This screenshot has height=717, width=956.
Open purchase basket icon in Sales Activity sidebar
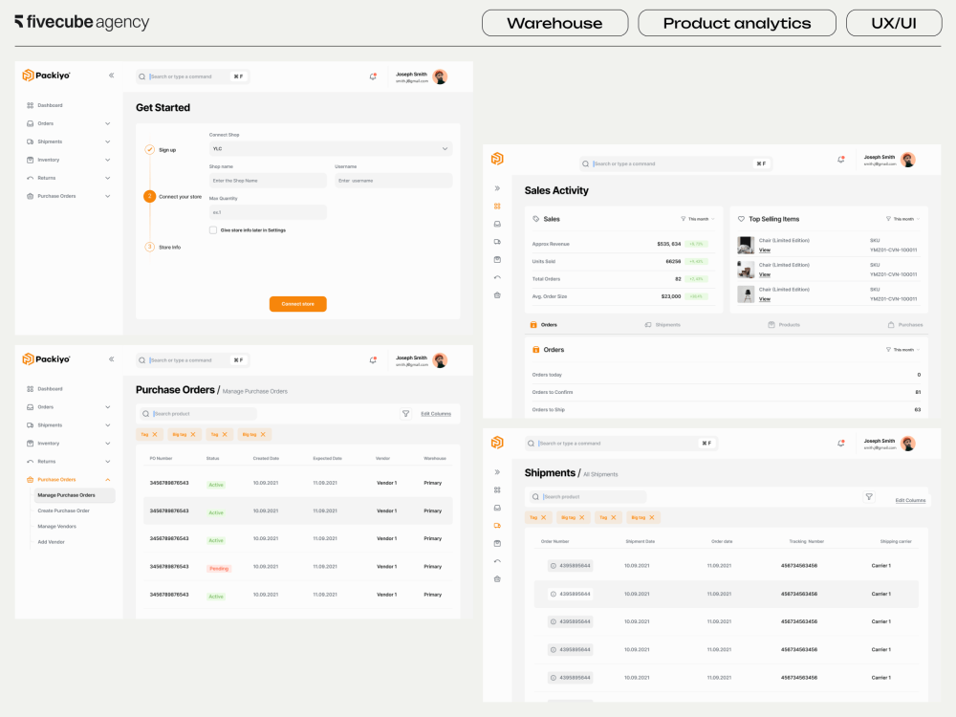(497, 295)
